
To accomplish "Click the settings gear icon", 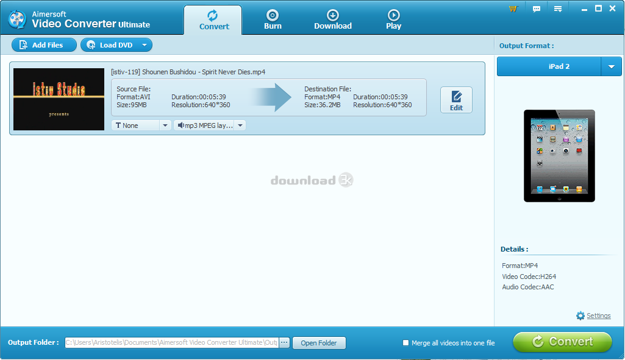I will (580, 316).
